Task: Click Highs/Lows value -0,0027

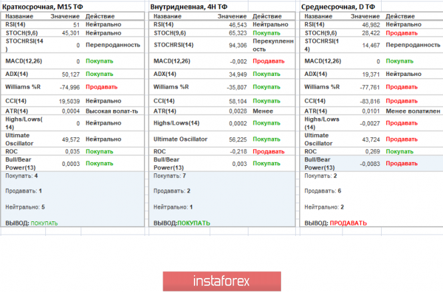Action: (370, 123)
